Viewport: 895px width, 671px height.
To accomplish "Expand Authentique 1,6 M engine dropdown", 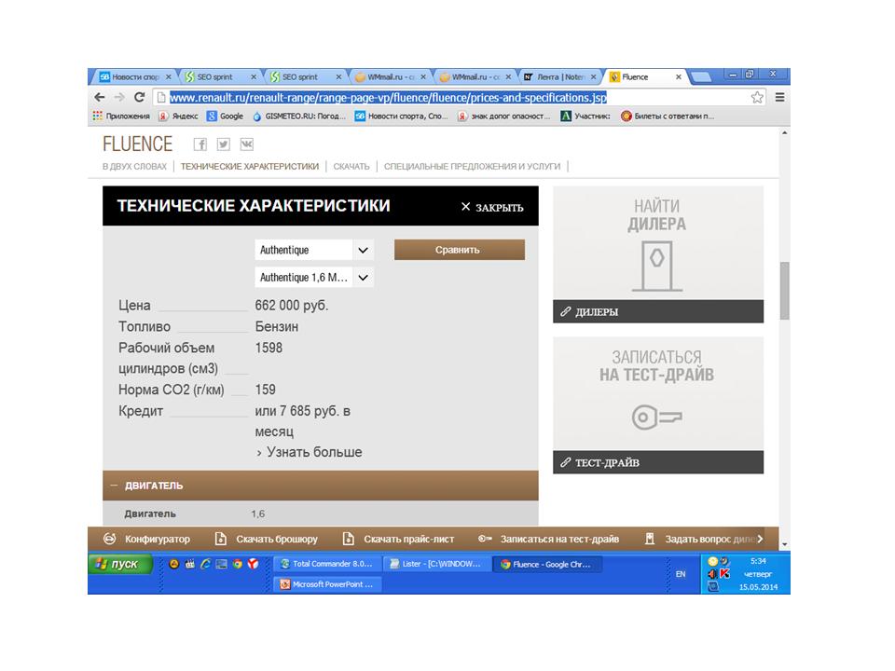I will point(314,278).
